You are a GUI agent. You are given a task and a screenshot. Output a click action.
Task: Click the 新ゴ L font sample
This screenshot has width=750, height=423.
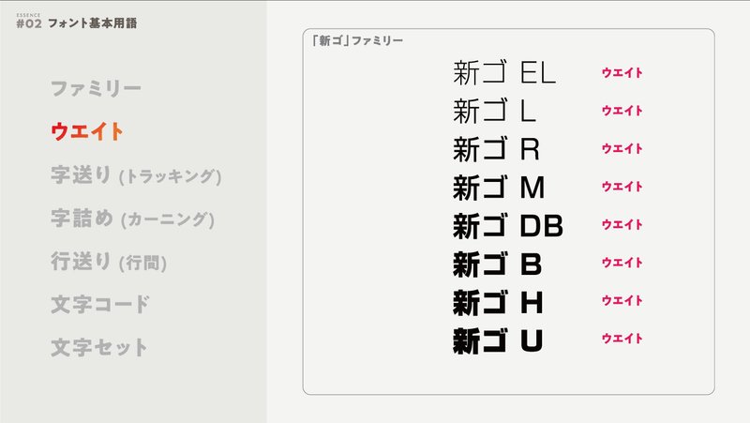(x=494, y=111)
